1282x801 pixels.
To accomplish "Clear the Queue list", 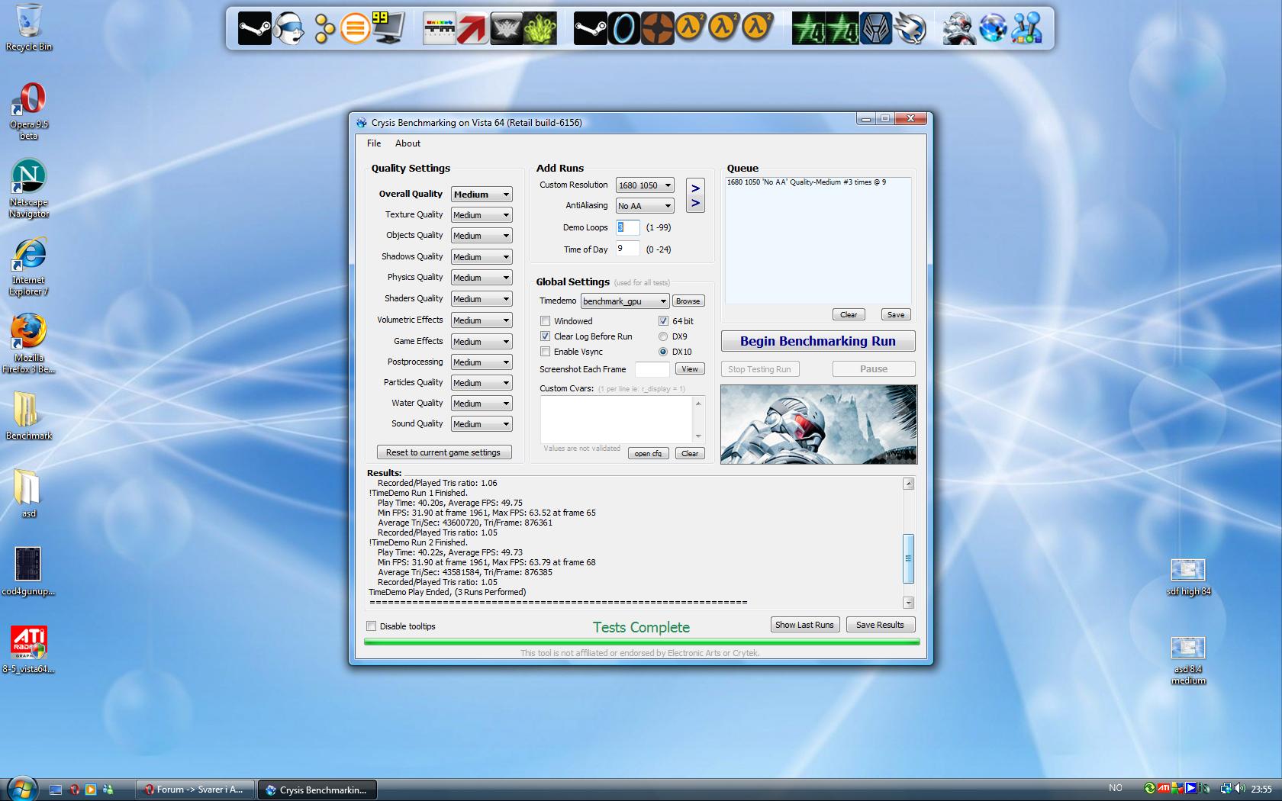I will [x=849, y=314].
